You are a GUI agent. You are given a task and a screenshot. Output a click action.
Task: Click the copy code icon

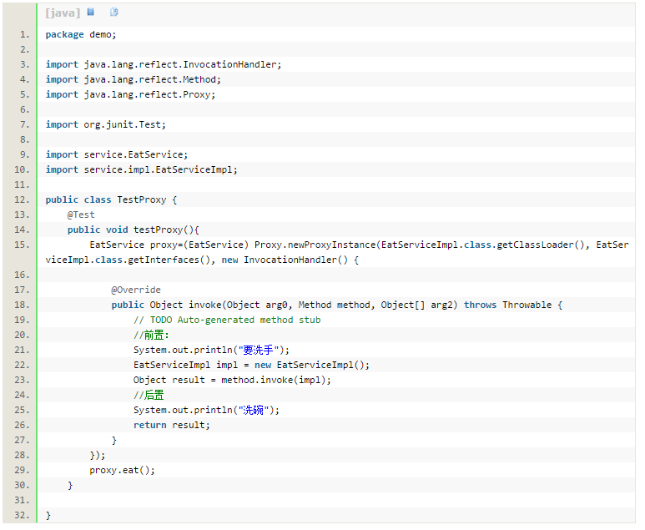point(115,13)
